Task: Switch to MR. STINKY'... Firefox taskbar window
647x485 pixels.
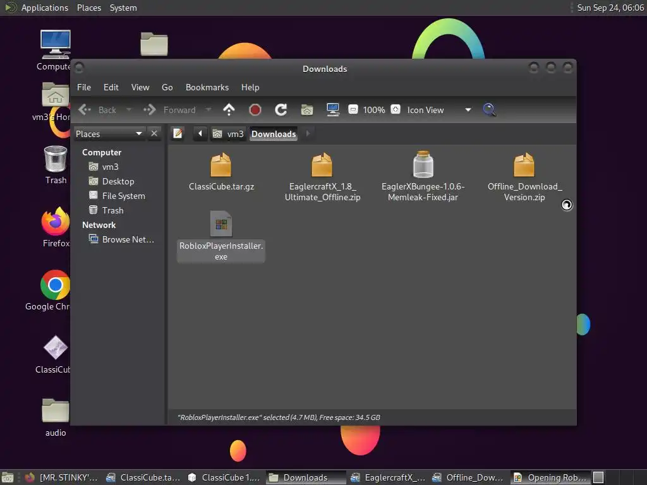Action: click(x=61, y=477)
